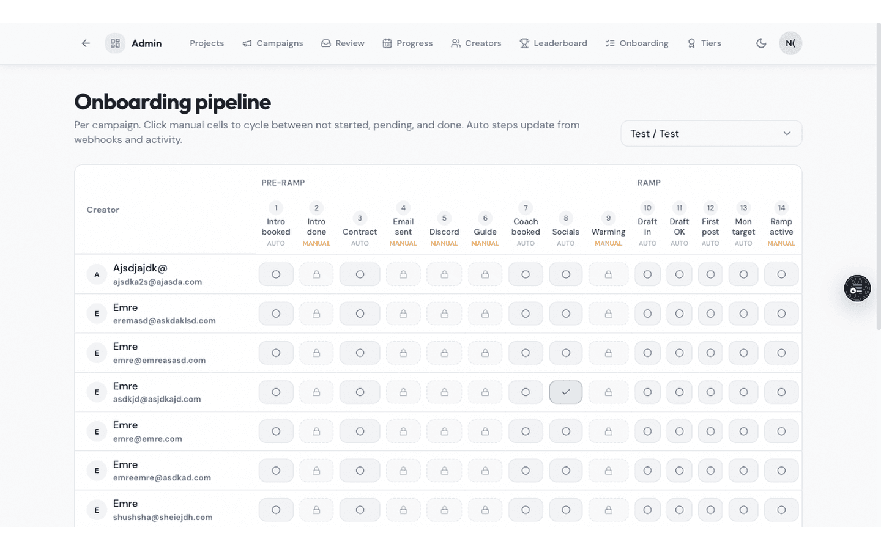Click the Leaderboard trophy icon
Viewport: 881px width, 550px height.
click(x=524, y=43)
